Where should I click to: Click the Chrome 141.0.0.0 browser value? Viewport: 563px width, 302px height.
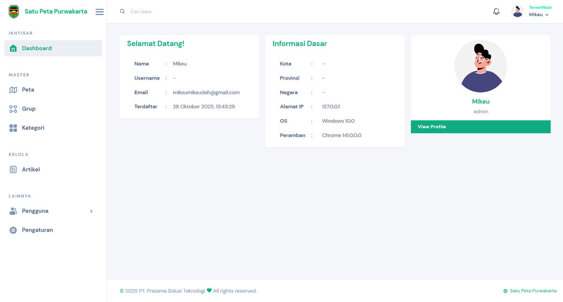342,136
